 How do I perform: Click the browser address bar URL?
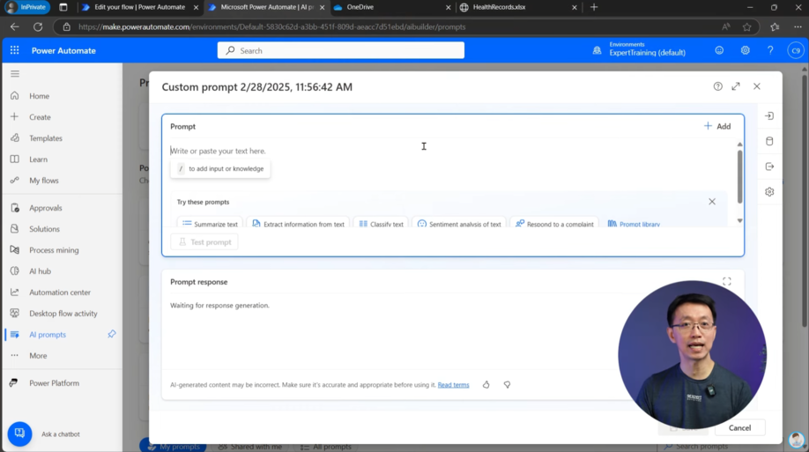point(271,26)
